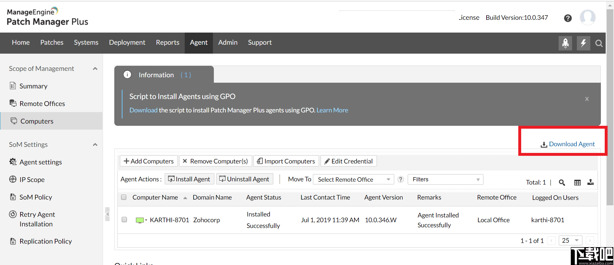Open the Select Remote Office dropdown
This screenshot has width=614, height=265.
[x=353, y=179]
